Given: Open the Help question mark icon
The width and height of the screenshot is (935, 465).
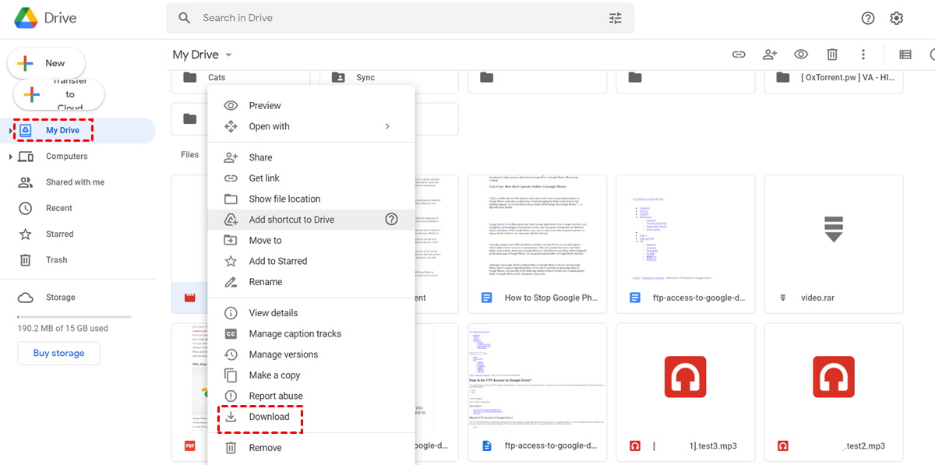Looking at the screenshot, I should (x=868, y=18).
